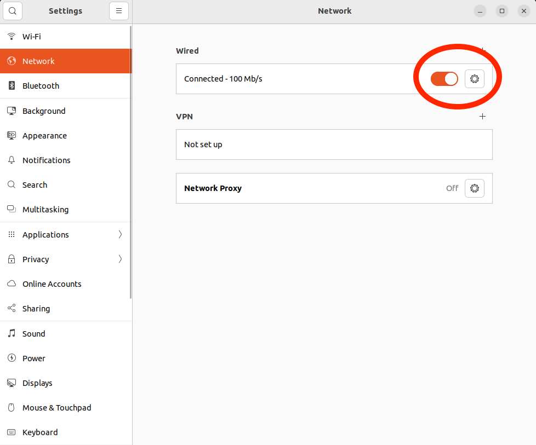Click the Privacy lock icon
The image size is (536, 445).
click(x=12, y=259)
